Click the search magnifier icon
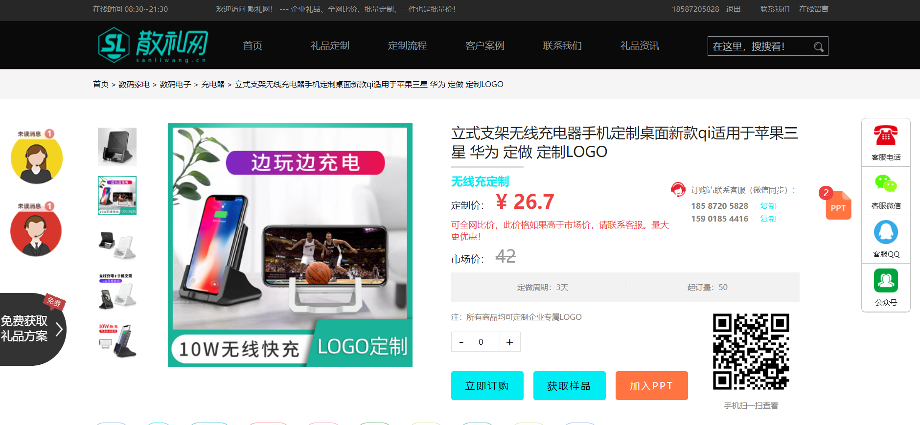Image resolution: width=920 pixels, height=425 pixels. 818,47
